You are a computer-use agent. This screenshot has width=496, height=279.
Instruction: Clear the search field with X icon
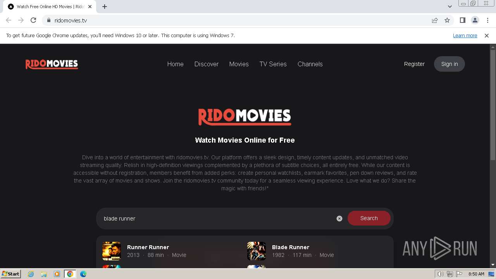pos(339,219)
